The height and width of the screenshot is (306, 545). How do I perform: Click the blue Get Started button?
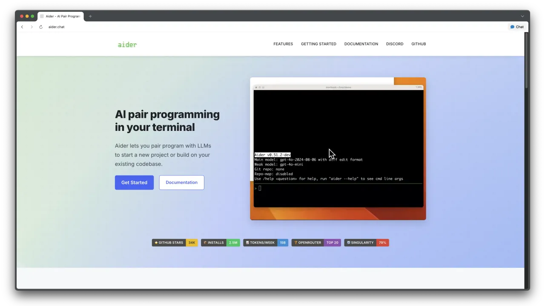[x=134, y=182]
